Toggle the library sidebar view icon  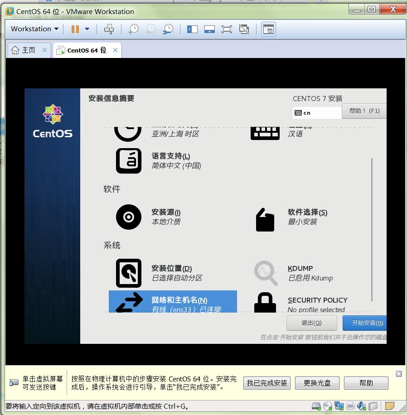coord(192,29)
